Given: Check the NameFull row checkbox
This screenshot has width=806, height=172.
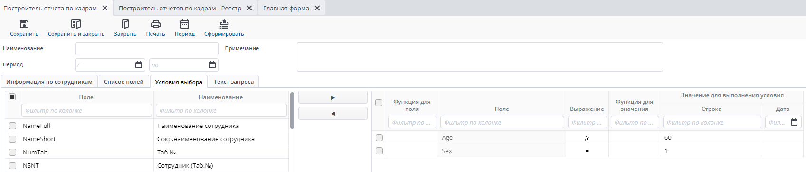Looking at the screenshot, I should coord(12,126).
